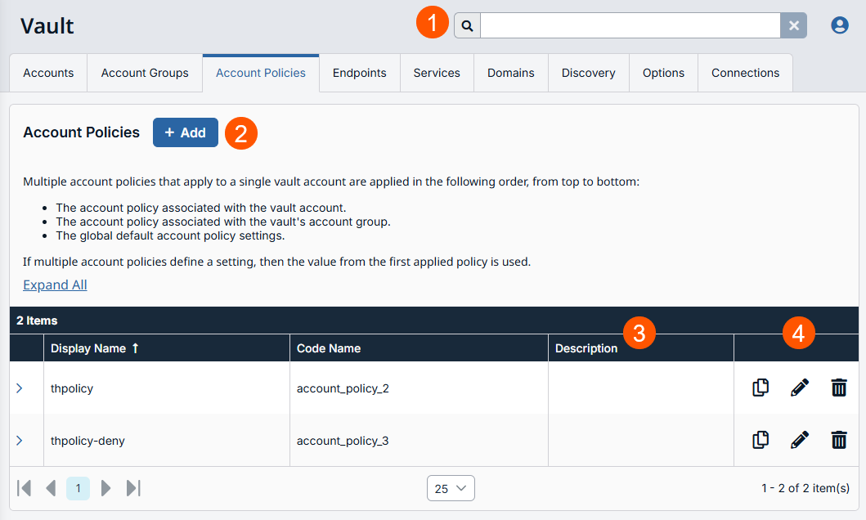This screenshot has height=520, width=866.
Task: Switch to the Endpoints tab
Action: (359, 73)
